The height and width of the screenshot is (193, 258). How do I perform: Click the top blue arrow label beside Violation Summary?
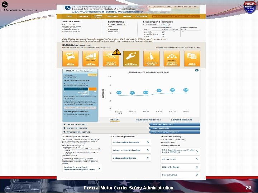coord(175,124)
